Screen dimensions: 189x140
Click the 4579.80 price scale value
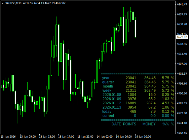click(182, 113)
